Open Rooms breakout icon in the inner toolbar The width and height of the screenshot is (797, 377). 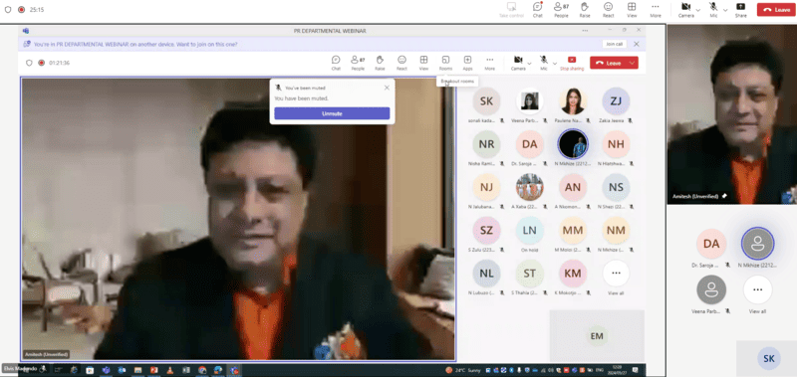point(445,63)
